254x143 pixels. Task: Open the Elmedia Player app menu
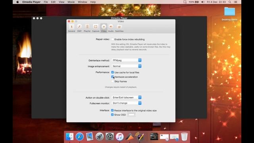coord(31,2)
